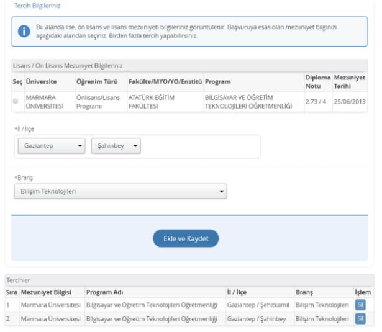
Task: Open the Bilişim Teknolojileri branch dropdown
Action: pos(121,191)
